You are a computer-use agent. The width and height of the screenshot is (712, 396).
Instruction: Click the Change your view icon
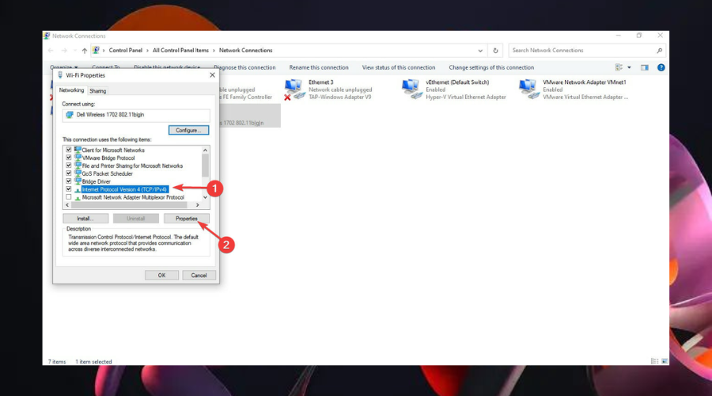pos(619,67)
